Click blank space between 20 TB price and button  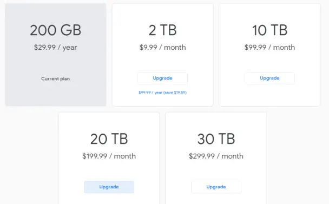point(109,170)
